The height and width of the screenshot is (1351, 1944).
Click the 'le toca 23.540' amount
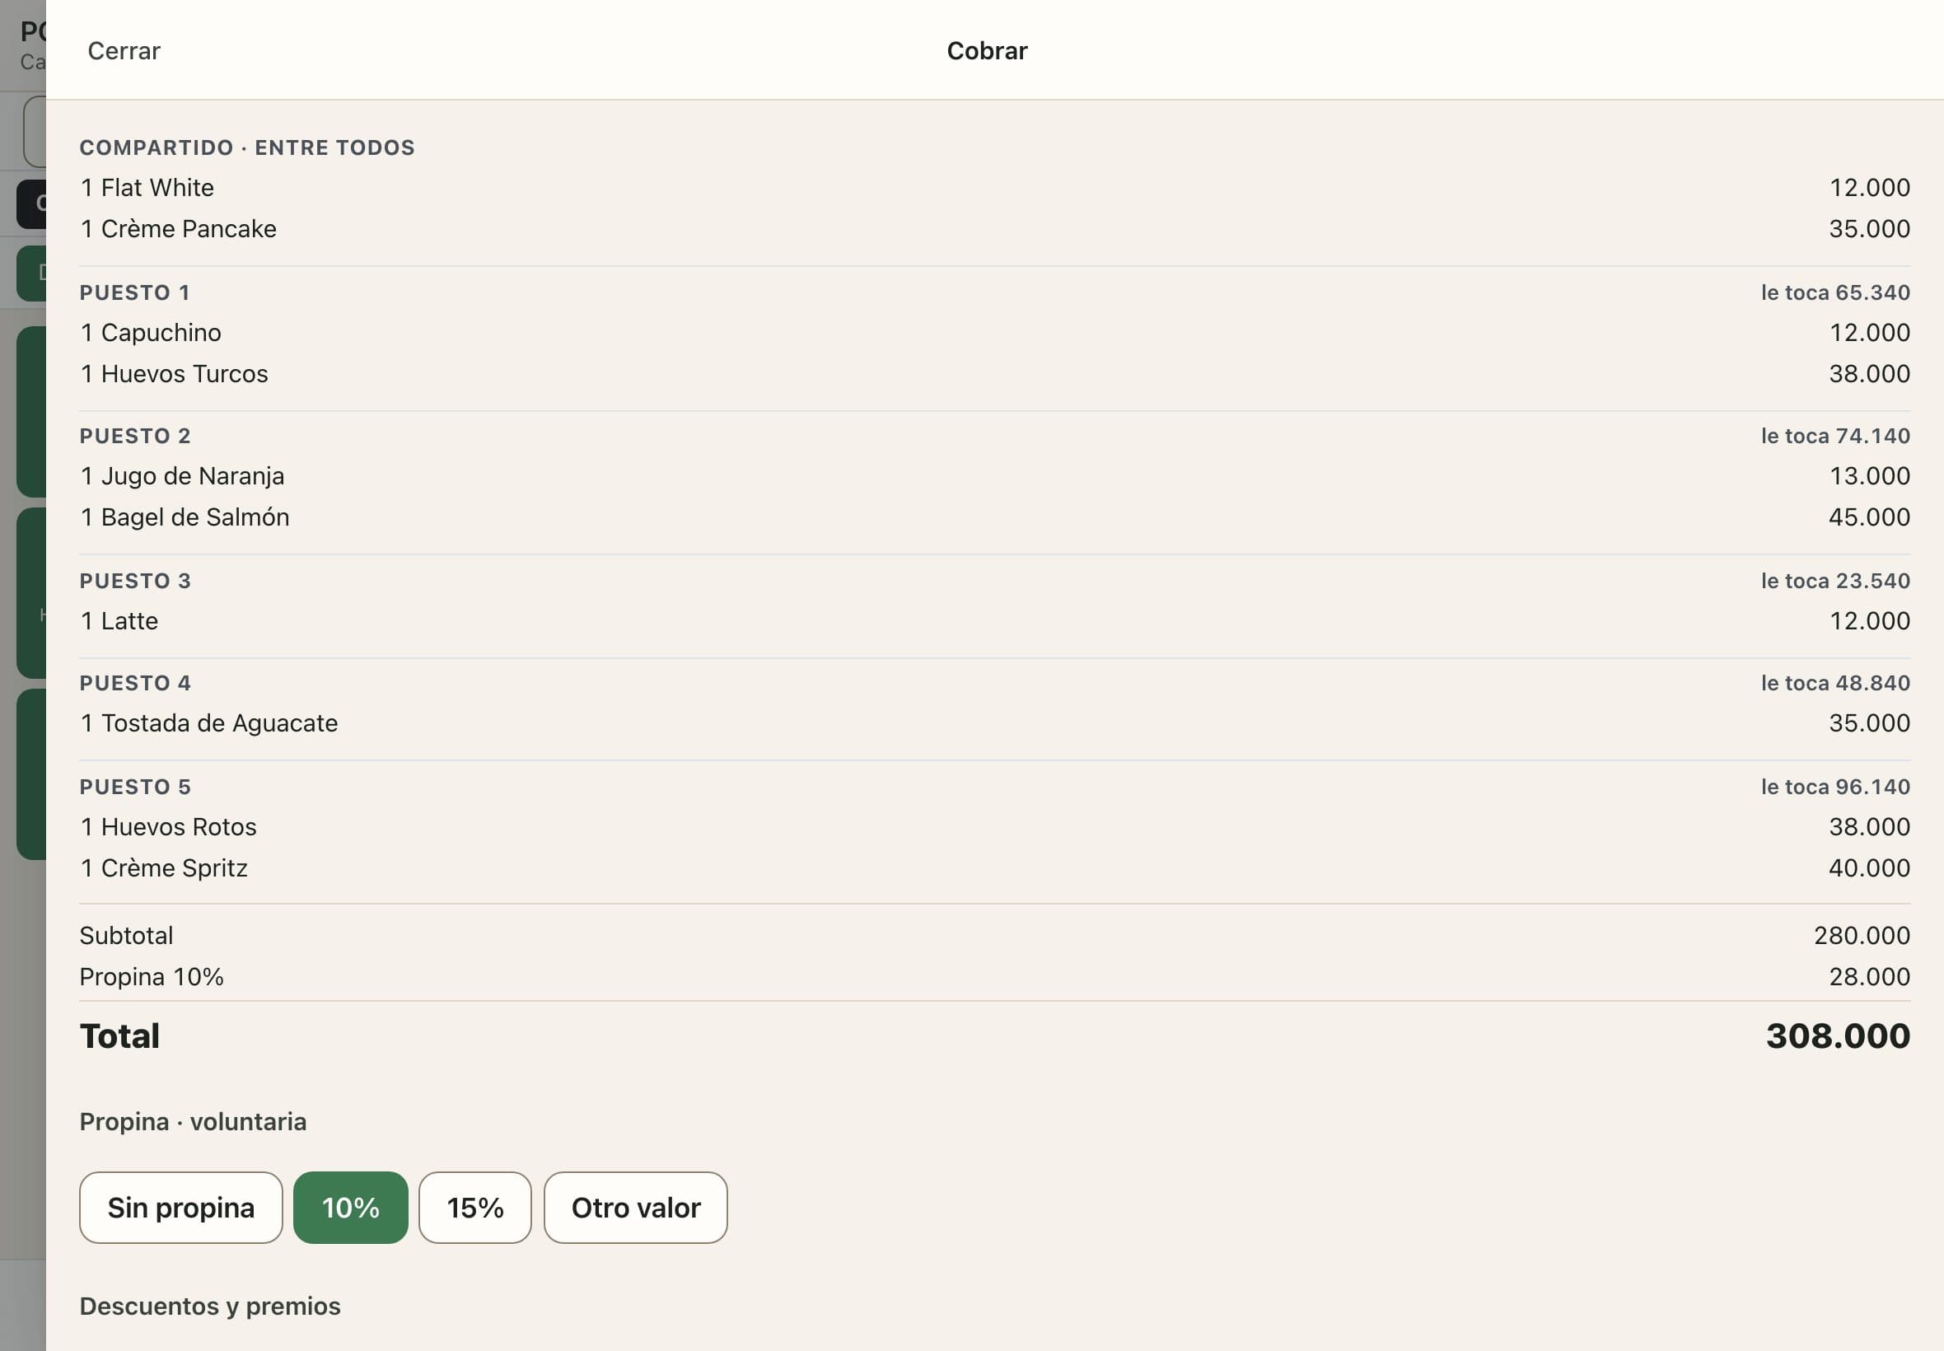click(x=1834, y=581)
